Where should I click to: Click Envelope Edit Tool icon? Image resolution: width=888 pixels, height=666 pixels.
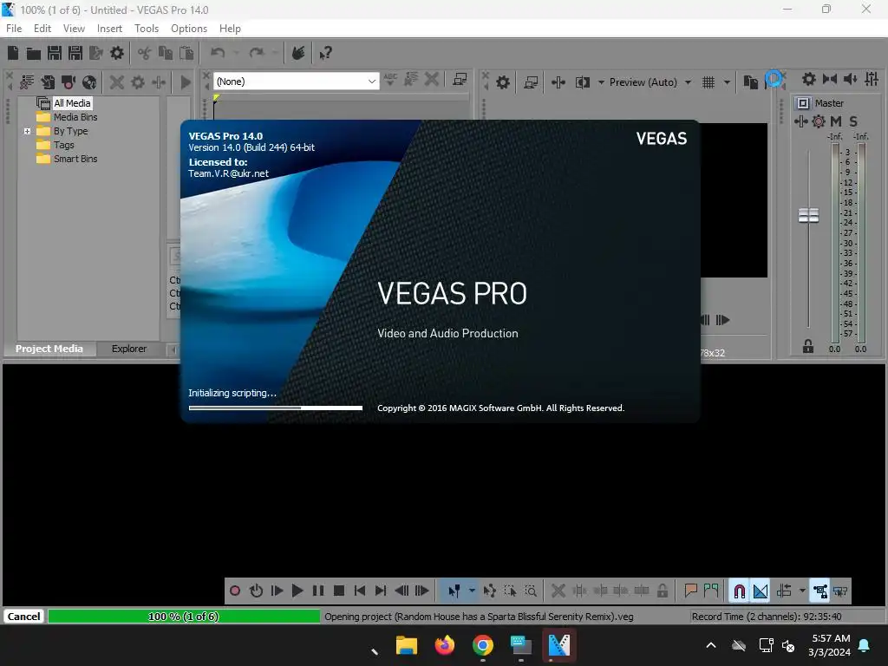(x=490, y=591)
